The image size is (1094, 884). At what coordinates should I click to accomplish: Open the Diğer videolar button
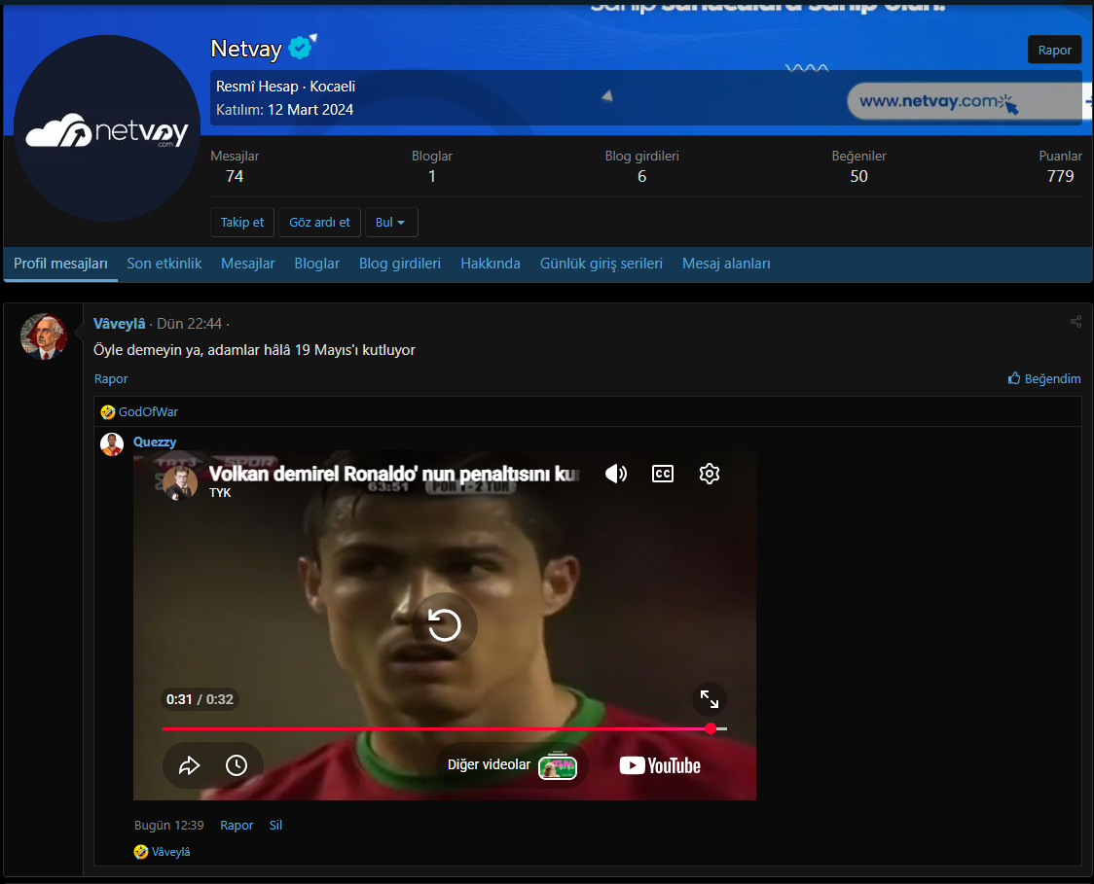click(x=512, y=765)
